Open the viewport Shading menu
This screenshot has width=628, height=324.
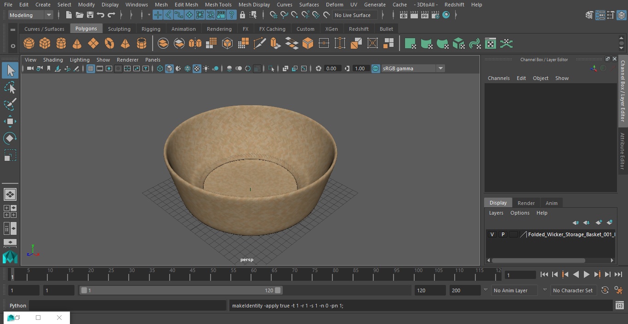[53, 60]
